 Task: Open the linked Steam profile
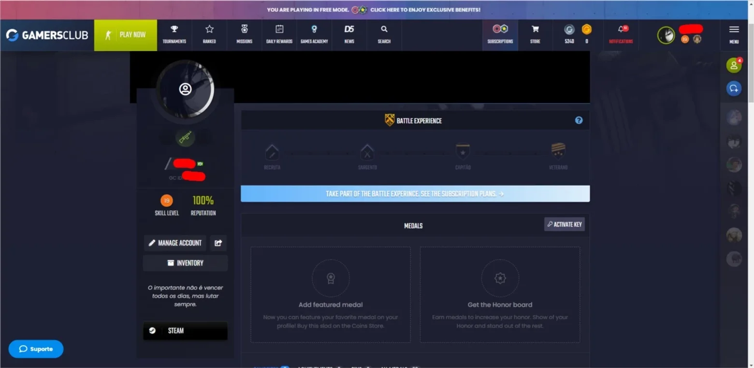[185, 331]
